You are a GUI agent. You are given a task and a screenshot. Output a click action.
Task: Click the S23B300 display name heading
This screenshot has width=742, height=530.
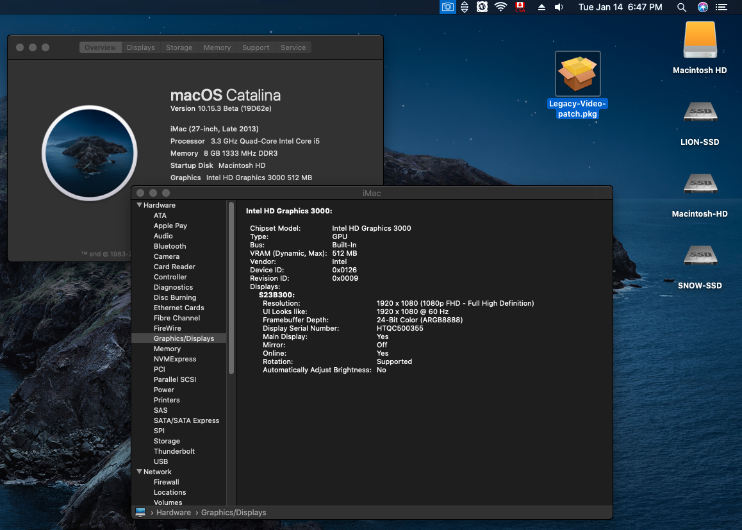click(x=277, y=295)
